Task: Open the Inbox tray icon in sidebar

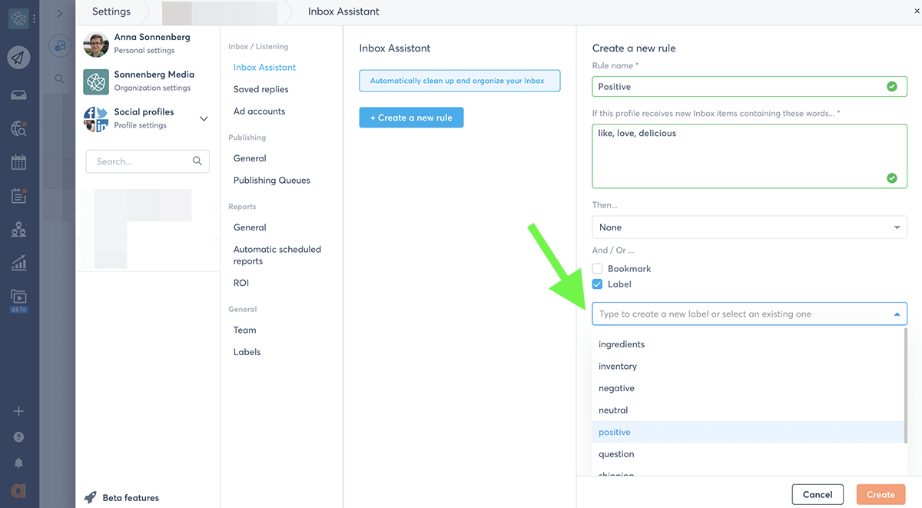Action: pos(19,95)
